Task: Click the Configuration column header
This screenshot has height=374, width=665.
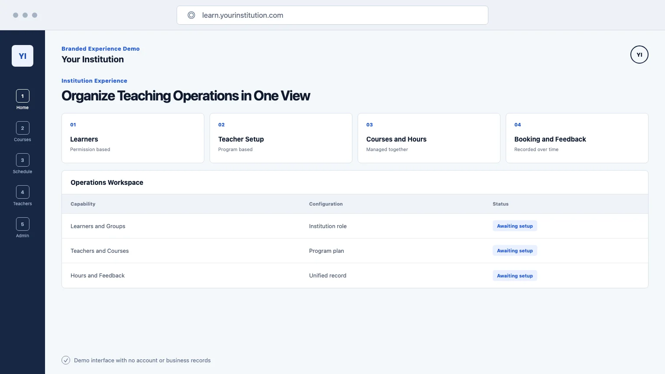Action: pyautogui.click(x=326, y=204)
